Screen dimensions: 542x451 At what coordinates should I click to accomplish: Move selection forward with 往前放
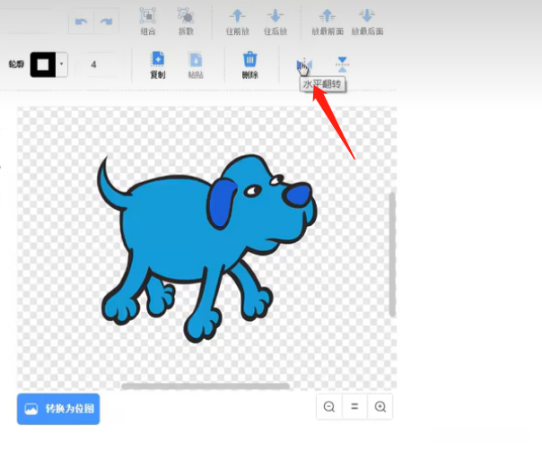pyautogui.click(x=238, y=22)
